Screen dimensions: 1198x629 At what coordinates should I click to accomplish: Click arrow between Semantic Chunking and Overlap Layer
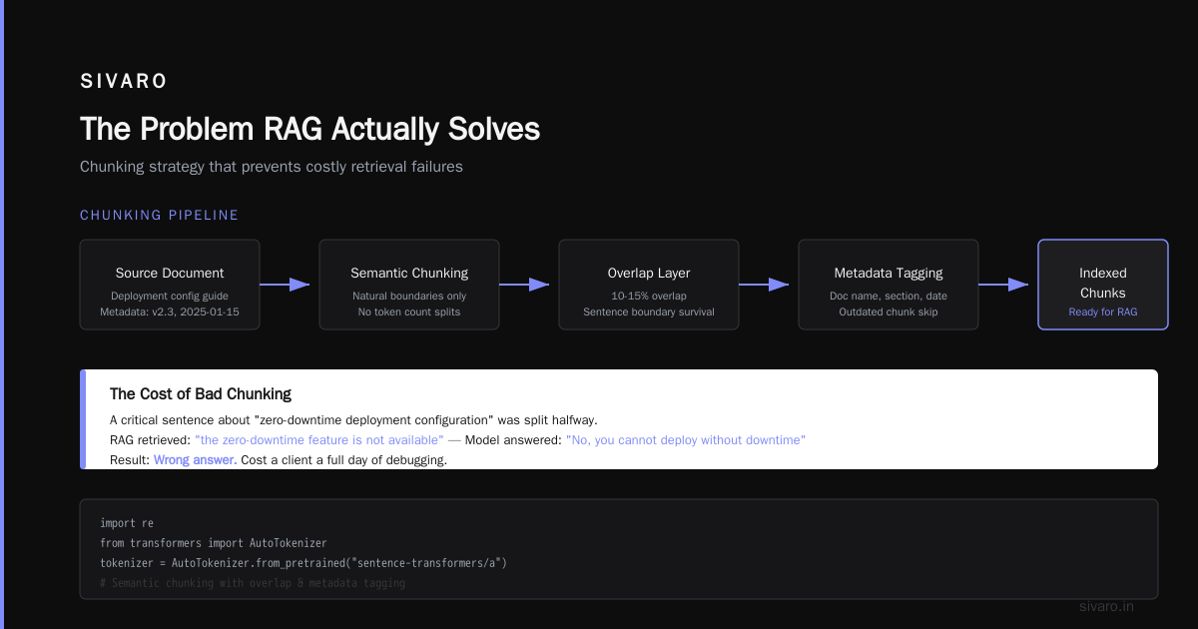tap(525, 285)
